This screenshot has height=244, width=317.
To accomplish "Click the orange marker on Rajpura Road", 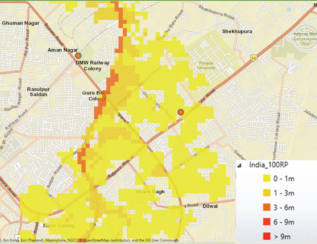I will pos(180,112).
